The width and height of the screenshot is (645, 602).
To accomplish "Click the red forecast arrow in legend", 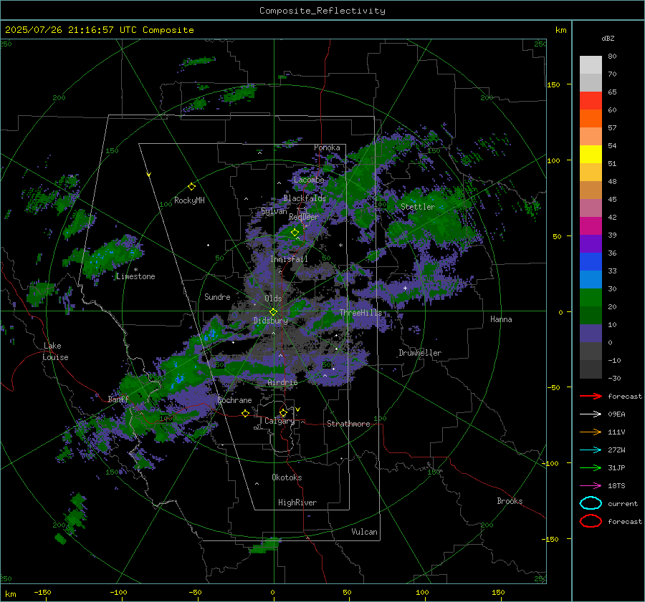I will point(591,396).
